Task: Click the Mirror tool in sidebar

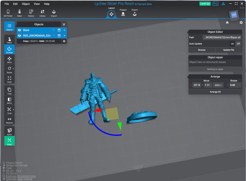Action: click(x=9, y=100)
